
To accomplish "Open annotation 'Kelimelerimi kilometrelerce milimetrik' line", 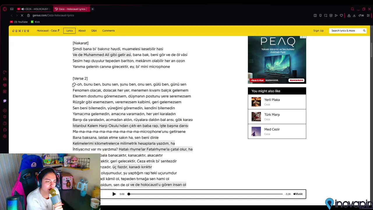I will tap(124, 143).
